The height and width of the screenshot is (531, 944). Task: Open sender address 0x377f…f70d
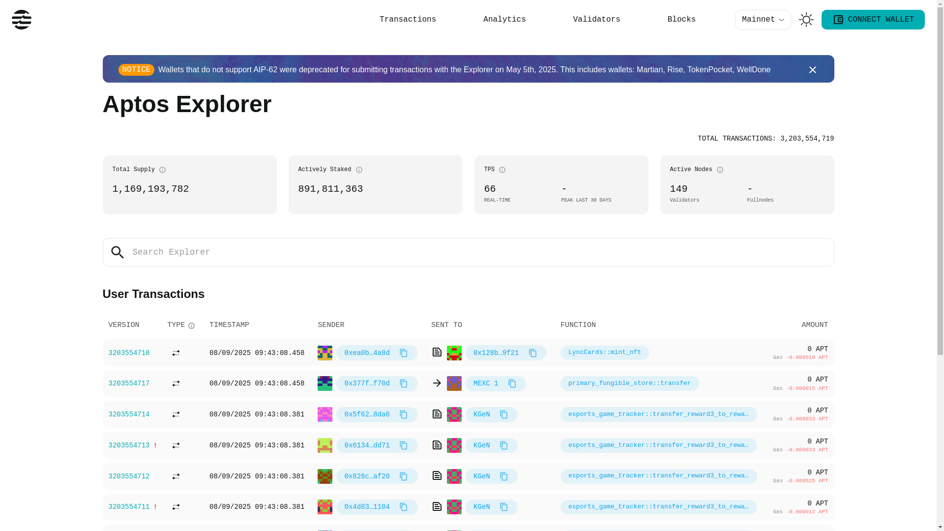(x=367, y=383)
